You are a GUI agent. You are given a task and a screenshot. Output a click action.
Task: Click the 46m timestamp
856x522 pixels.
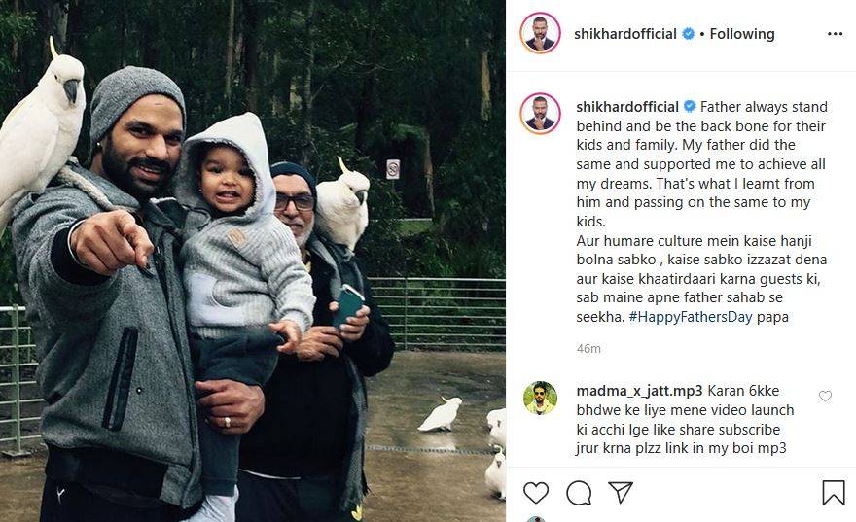[x=588, y=349]
